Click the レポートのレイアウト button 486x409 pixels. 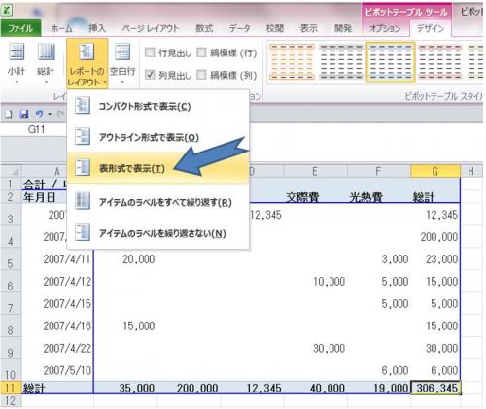pos(87,63)
